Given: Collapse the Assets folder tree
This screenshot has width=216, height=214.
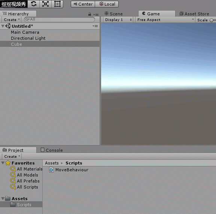Looking at the screenshot, I should 3,199.
